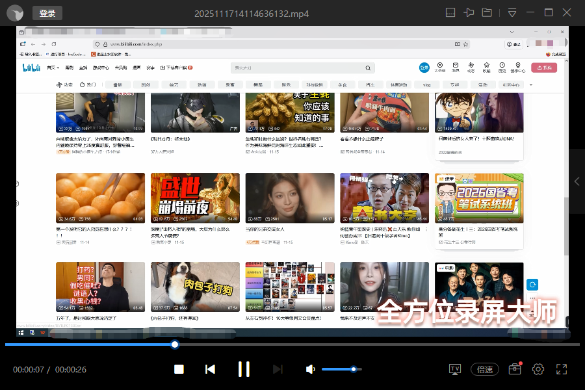The image size is (585, 390).
Task: Skip to the previous video
Action: (210, 369)
